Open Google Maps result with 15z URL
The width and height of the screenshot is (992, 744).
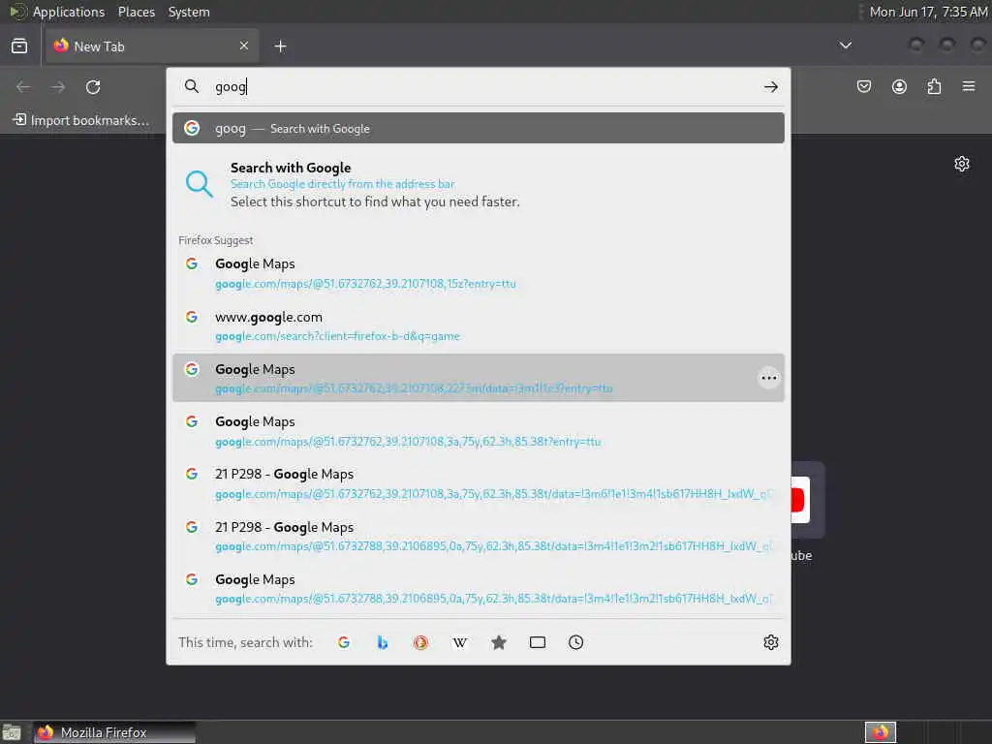[x=479, y=273]
